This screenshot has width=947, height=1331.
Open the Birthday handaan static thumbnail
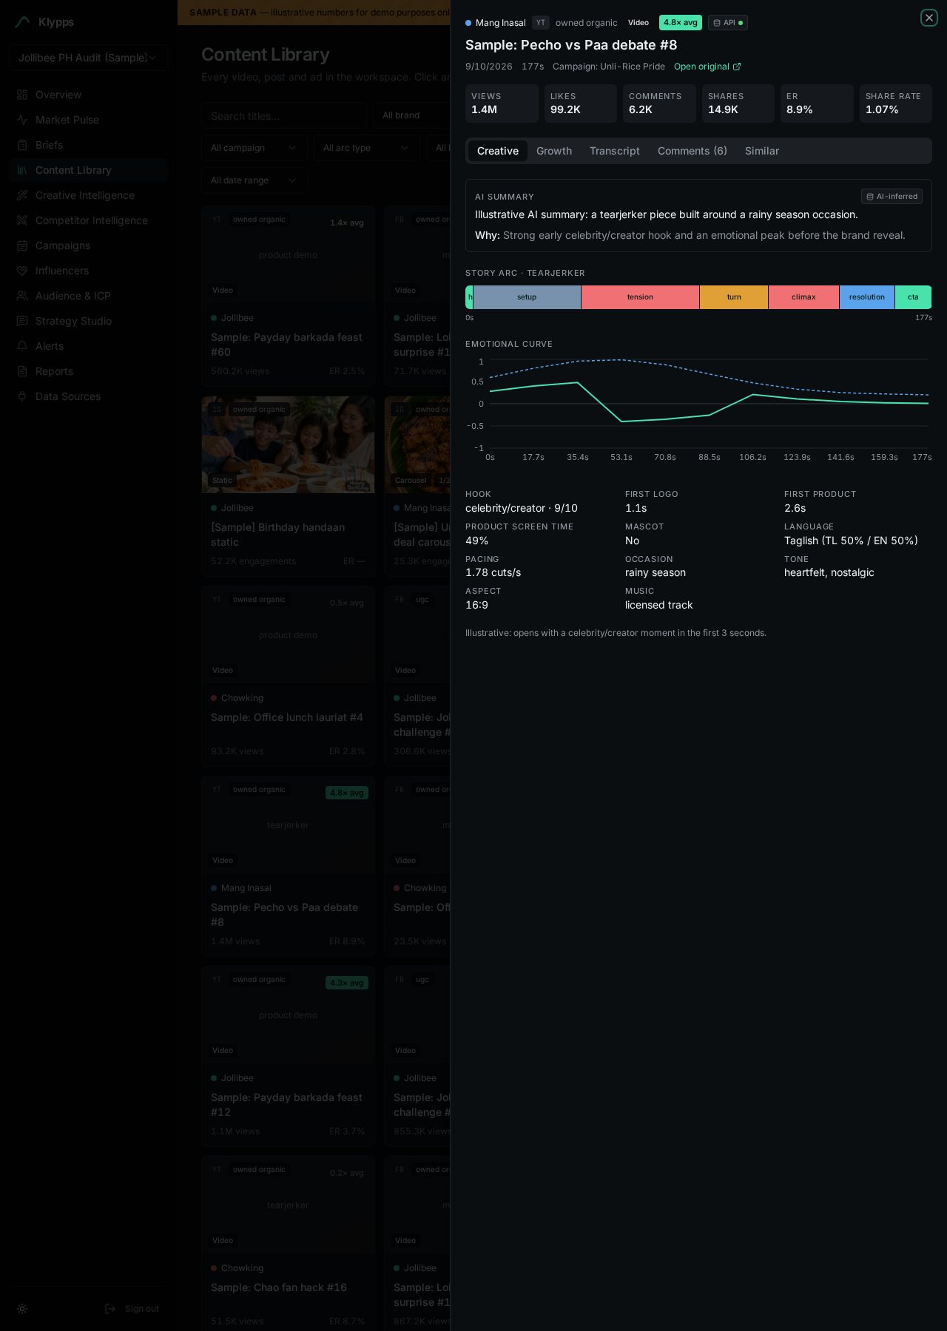tap(288, 444)
